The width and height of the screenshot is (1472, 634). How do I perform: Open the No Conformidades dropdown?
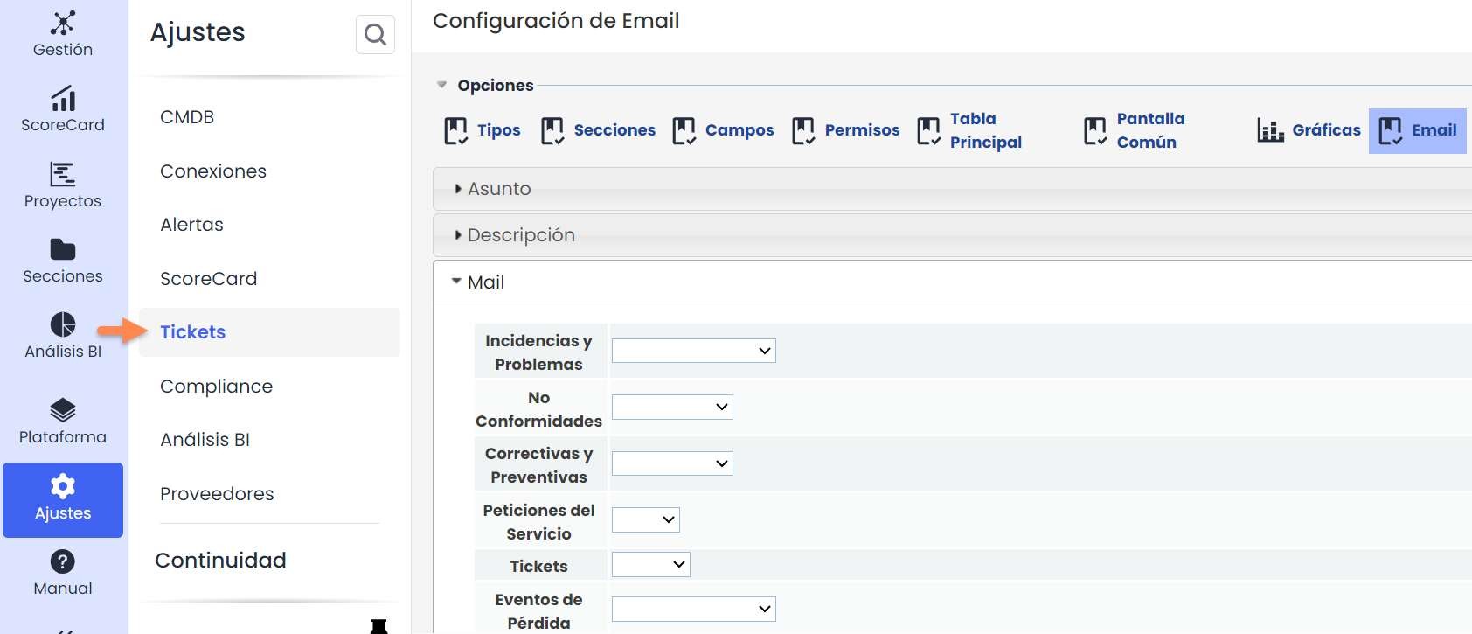[x=672, y=407]
